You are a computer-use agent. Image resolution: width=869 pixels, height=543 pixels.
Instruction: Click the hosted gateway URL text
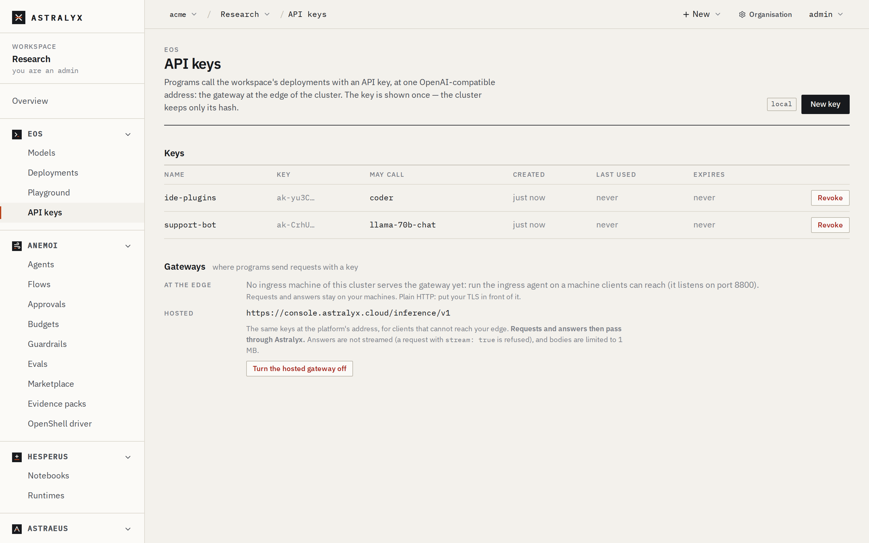(348, 313)
